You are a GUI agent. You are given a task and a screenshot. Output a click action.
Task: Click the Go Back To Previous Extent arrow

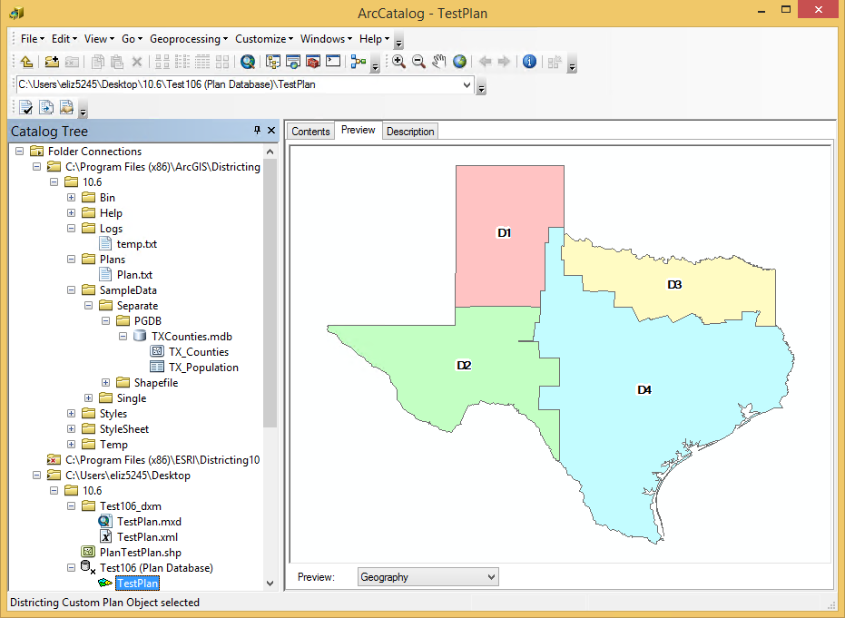[x=485, y=62]
